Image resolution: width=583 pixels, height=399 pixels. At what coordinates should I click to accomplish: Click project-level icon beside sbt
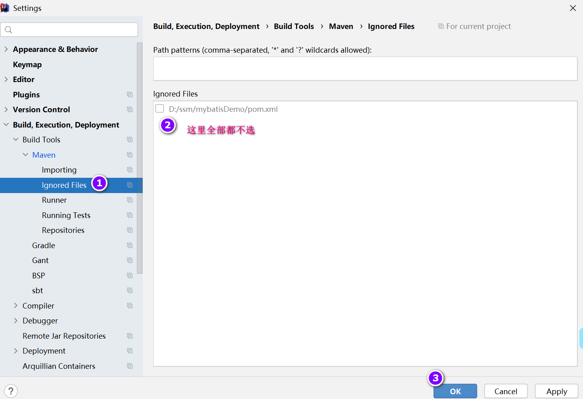130,290
